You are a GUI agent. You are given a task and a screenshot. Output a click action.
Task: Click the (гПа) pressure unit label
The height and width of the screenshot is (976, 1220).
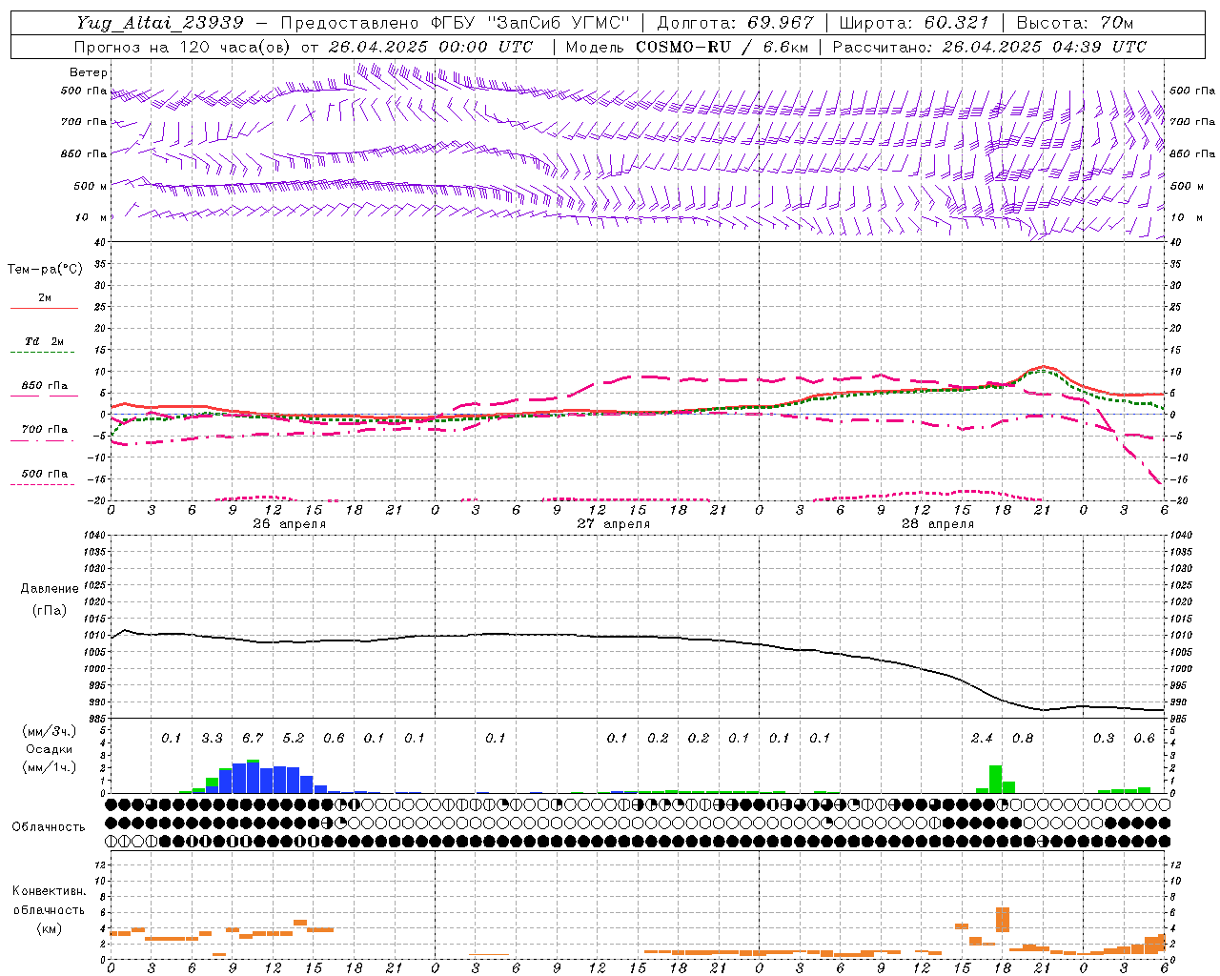coord(49,610)
